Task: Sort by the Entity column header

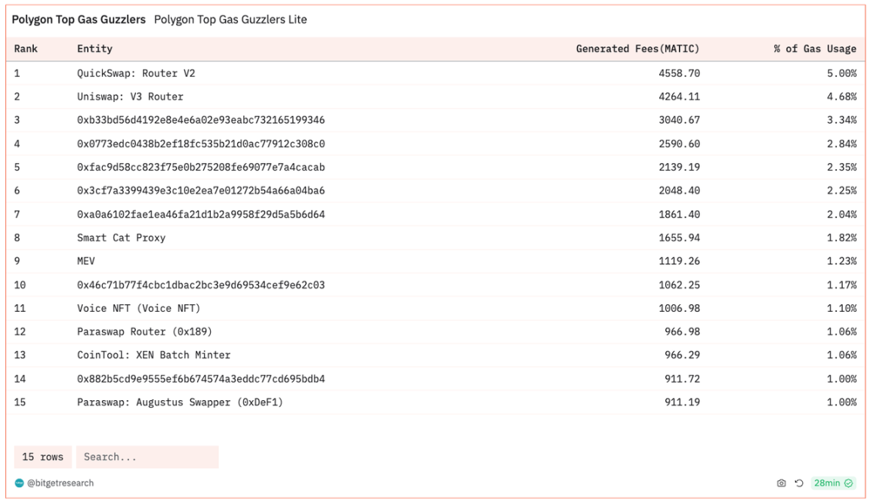Action: click(94, 49)
